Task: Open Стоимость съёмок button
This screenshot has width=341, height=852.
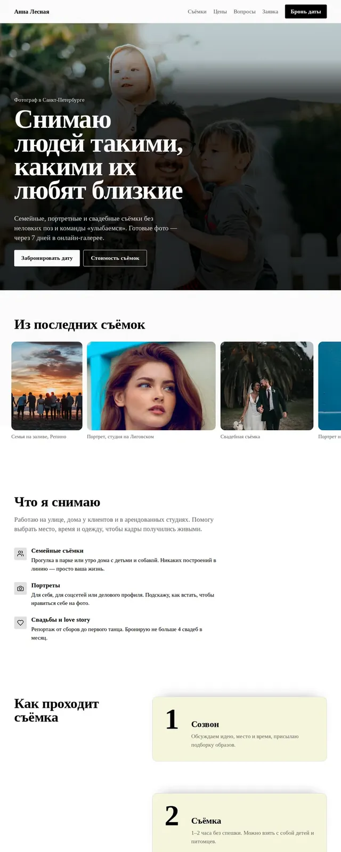Action: click(115, 258)
